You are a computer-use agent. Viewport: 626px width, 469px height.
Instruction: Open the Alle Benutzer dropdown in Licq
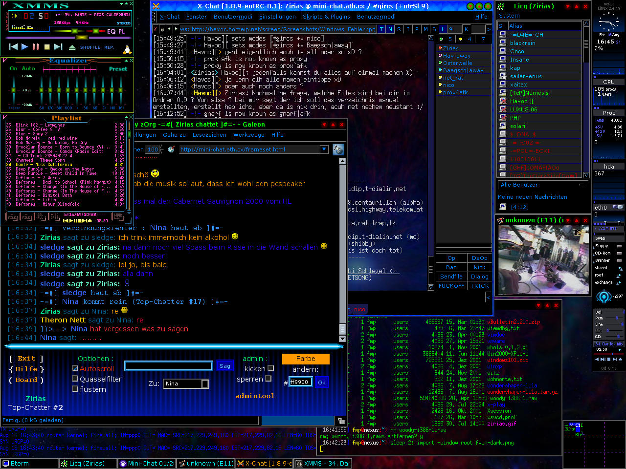point(543,185)
